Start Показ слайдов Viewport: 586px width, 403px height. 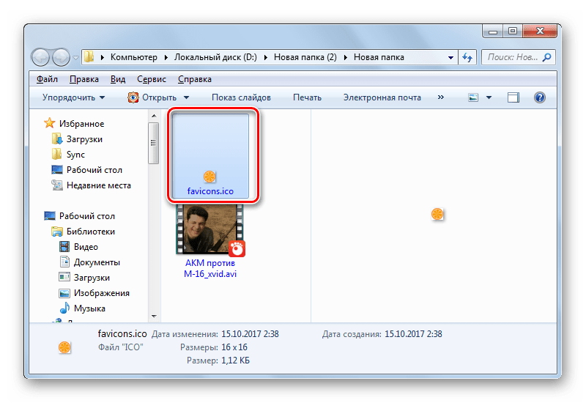[241, 97]
